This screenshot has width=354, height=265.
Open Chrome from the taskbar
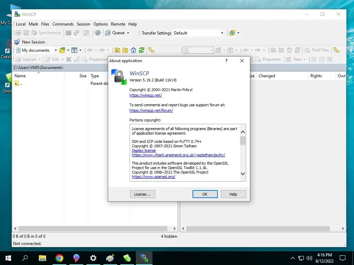[x=59, y=258]
